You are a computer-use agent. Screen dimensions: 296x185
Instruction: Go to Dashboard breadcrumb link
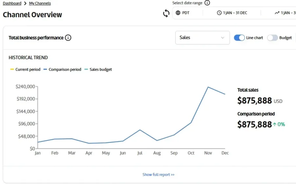point(12,3)
